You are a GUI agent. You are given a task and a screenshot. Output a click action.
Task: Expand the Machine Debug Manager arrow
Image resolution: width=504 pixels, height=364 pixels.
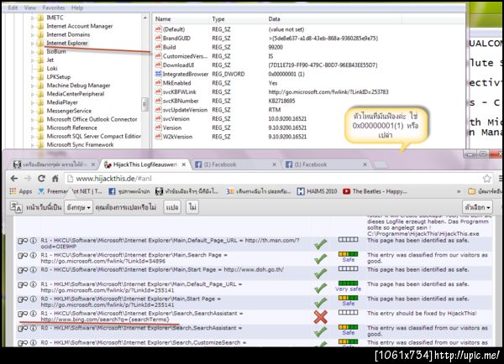pos(33,86)
